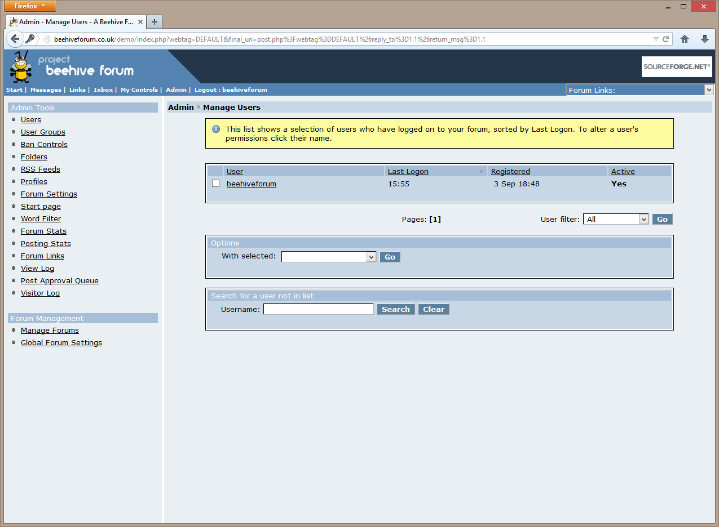Reload the page with the refresh icon
Viewport: 719px width, 527px height.
tap(667, 39)
